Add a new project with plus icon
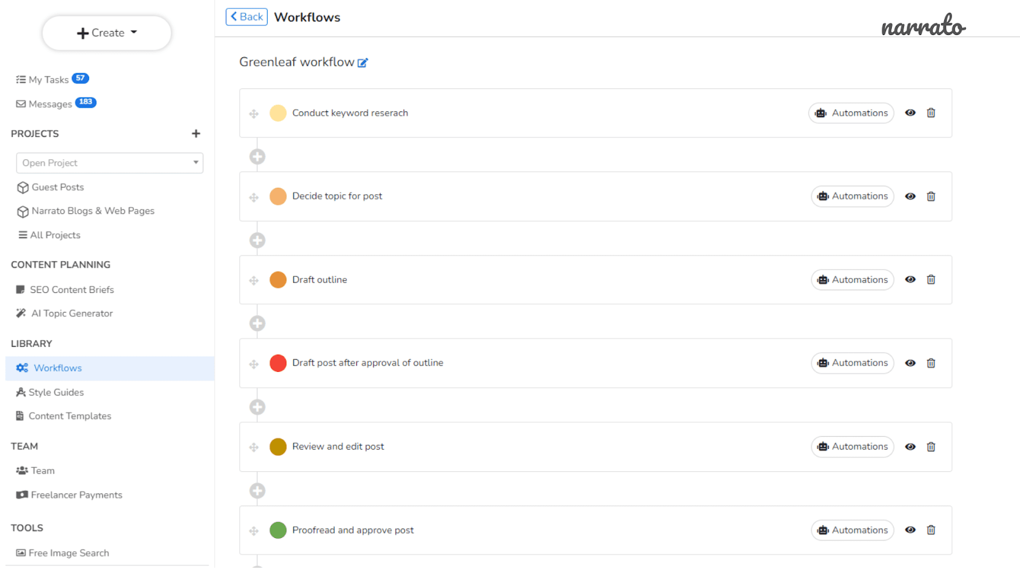 [196, 134]
